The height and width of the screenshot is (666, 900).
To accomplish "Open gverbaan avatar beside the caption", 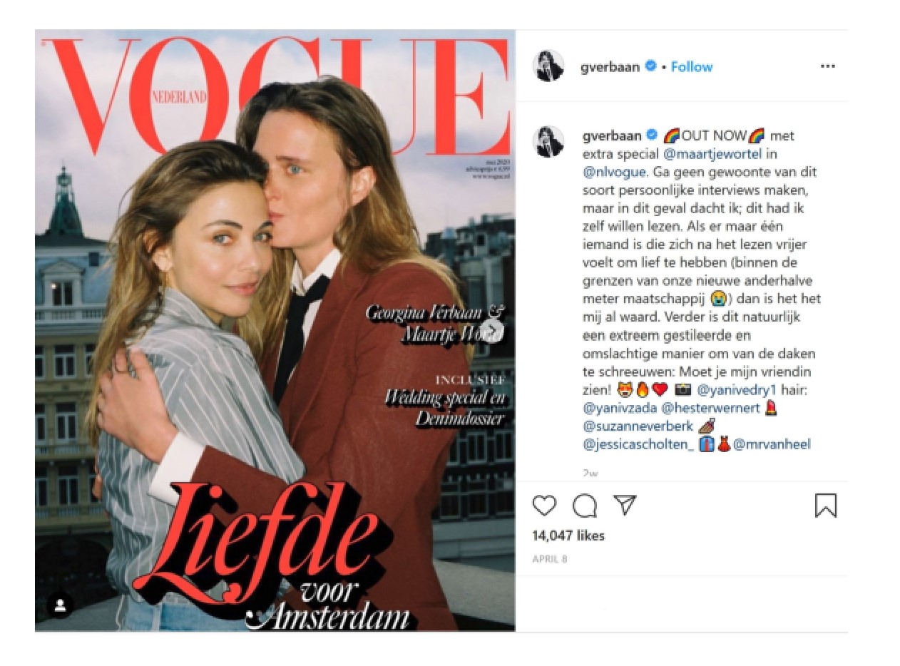I will 548,141.
